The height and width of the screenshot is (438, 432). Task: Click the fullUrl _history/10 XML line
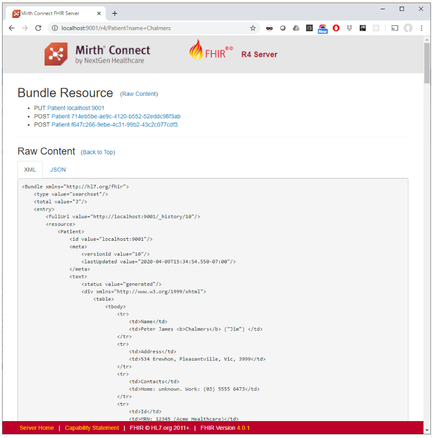click(123, 217)
